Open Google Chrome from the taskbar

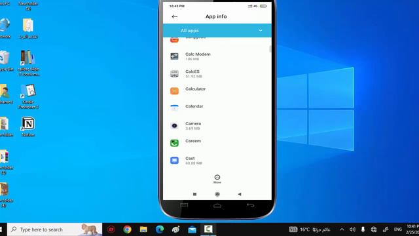point(127,229)
